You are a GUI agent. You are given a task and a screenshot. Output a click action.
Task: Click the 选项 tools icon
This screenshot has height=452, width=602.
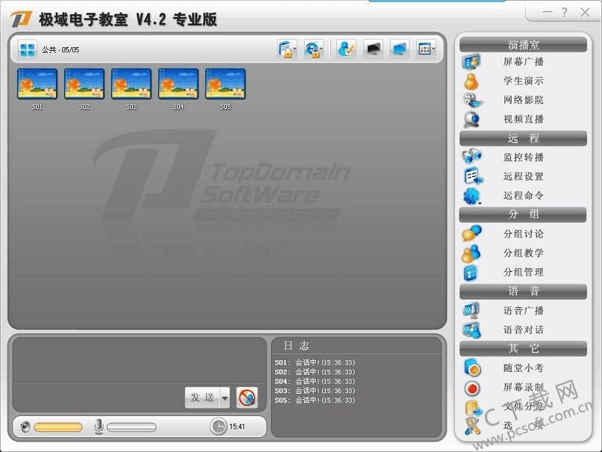[x=472, y=426]
